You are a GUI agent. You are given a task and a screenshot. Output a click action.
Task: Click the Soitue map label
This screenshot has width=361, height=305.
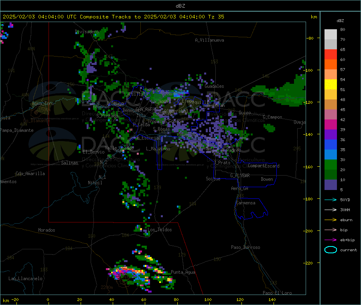(x=213, y=179)
